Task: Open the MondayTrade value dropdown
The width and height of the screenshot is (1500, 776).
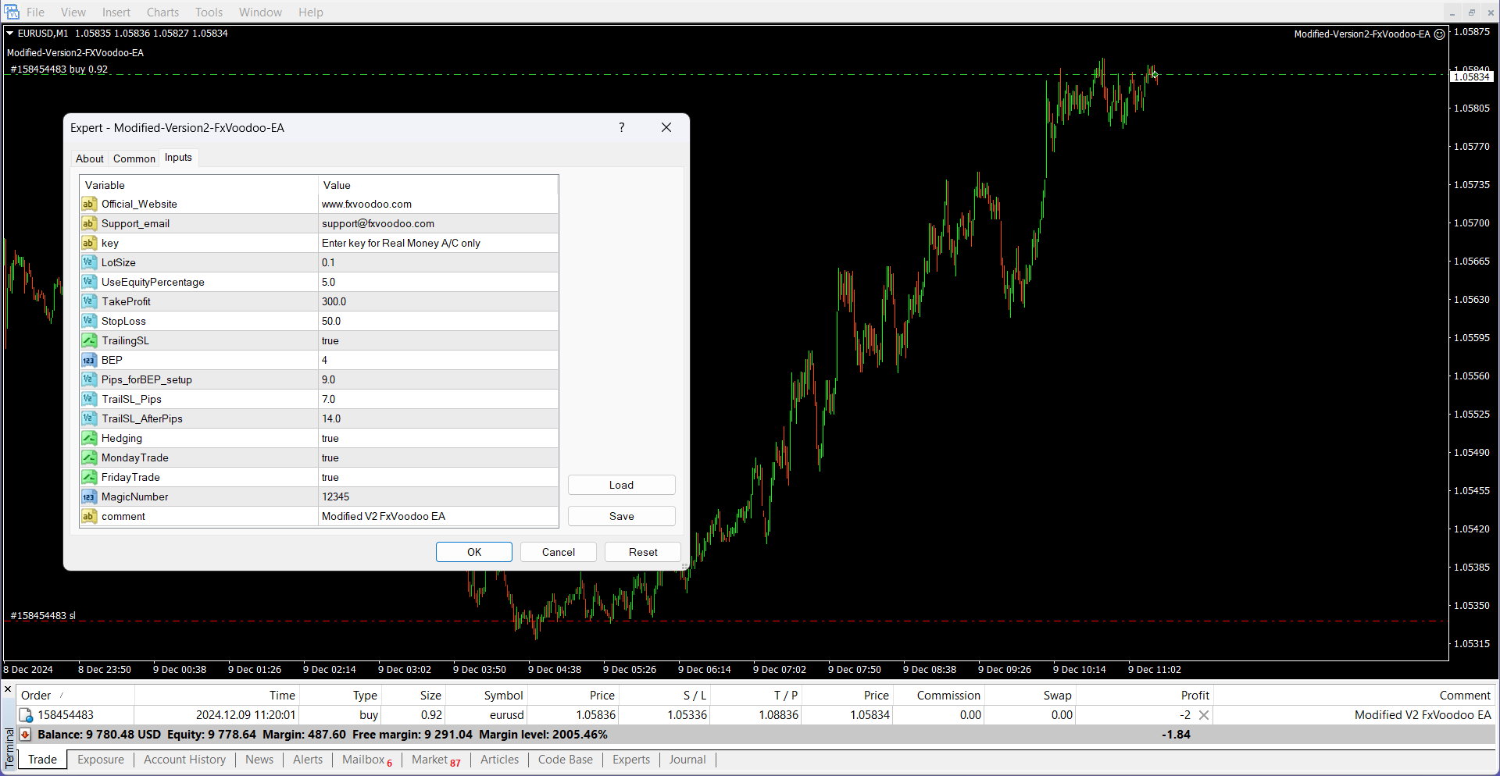Action: point(437,457)
